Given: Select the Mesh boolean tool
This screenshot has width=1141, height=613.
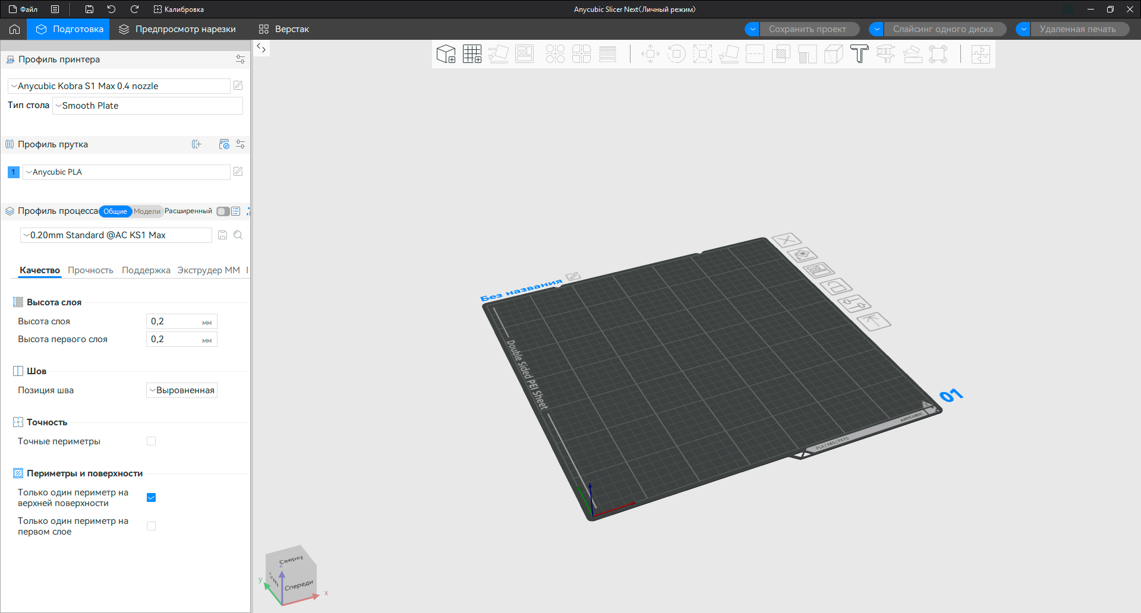Looking at the screenshot, I should click(x=781, y=54).
